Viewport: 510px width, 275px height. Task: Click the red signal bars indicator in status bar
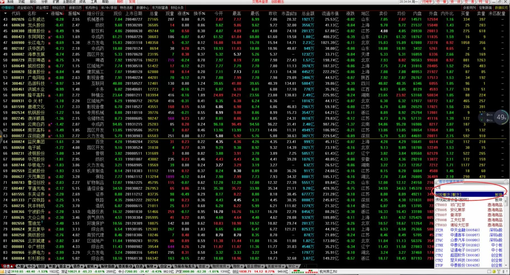(311, 272)
